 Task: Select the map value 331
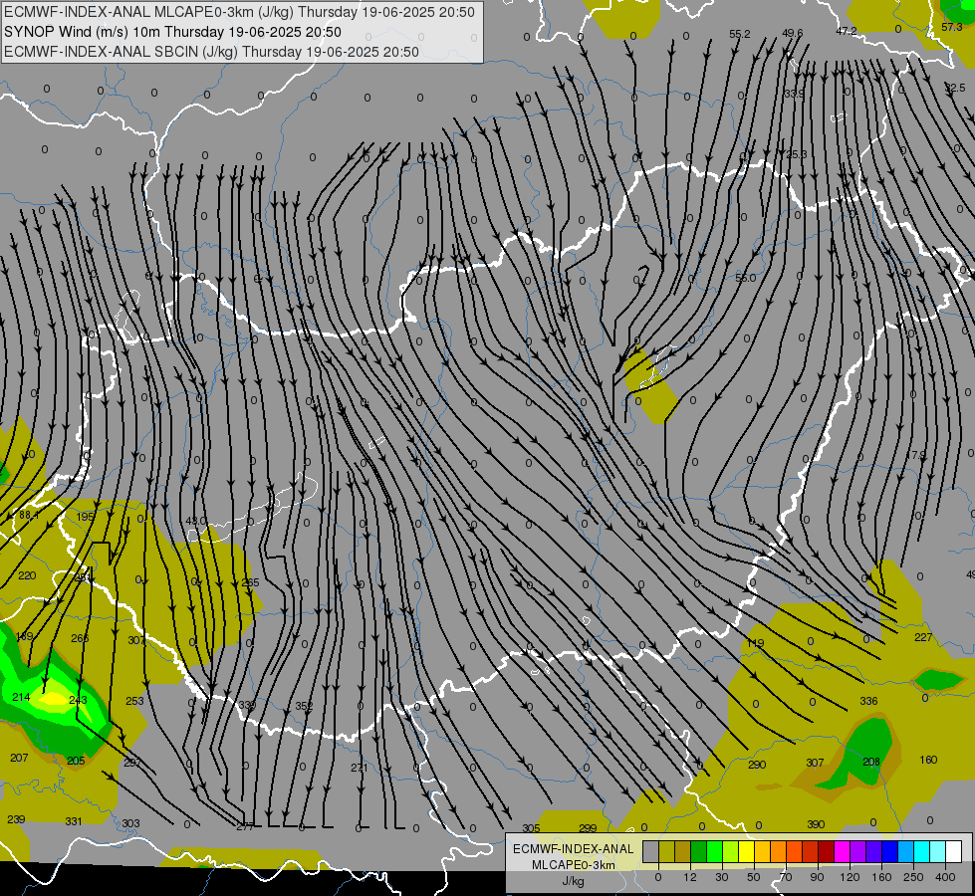[74, 821]
